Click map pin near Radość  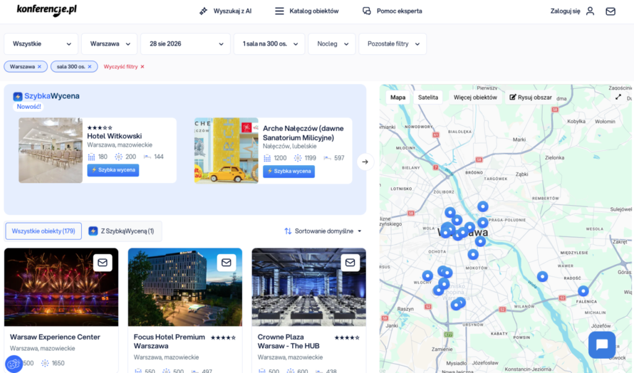click(x=542, y=277)
